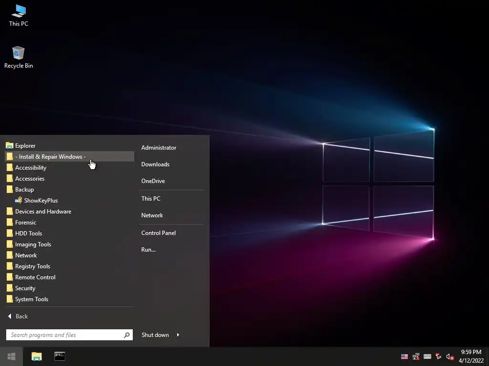Image resolution: width=489 pixels, height=366 pixels.
Task: Open the Devices and Hardware folder
Action: (69, 211)
